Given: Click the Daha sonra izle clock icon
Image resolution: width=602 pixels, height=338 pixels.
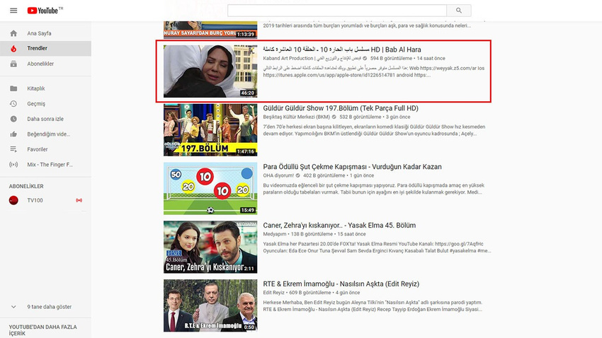Looking at the screenshot, I should point(13,119).
